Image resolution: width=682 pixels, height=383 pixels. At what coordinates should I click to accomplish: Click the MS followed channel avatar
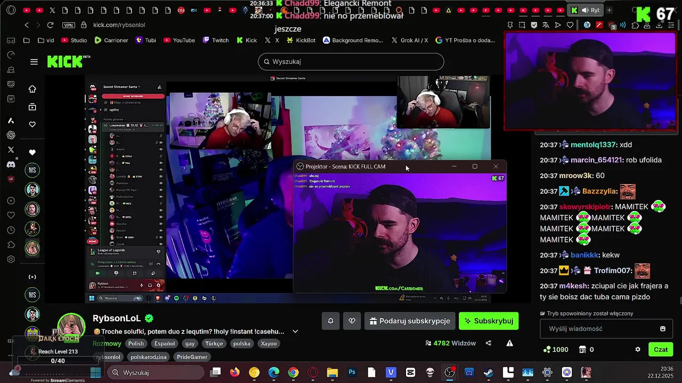(x=32, y=170)
